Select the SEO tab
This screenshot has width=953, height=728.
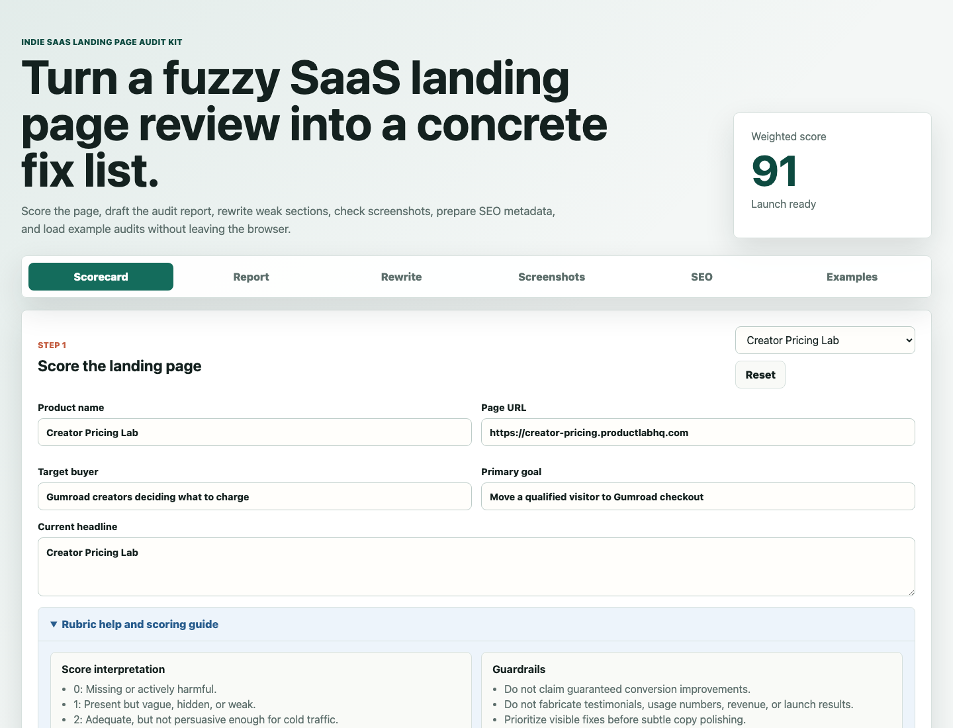[x=702, y=277]
